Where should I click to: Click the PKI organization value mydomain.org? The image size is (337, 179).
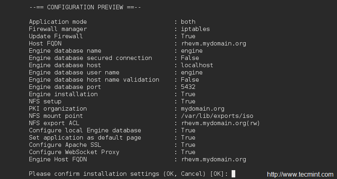pyautogui.click(x=202, y=109)
